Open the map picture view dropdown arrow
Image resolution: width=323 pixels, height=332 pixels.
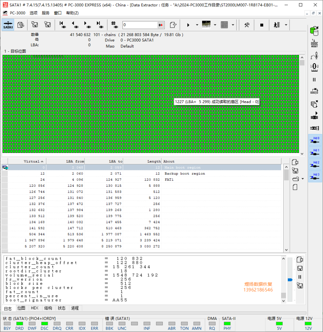pyautogui.click(x=215, y=25)
